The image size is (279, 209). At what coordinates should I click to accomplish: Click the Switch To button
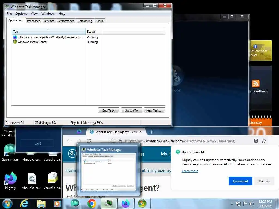[132, 110]
